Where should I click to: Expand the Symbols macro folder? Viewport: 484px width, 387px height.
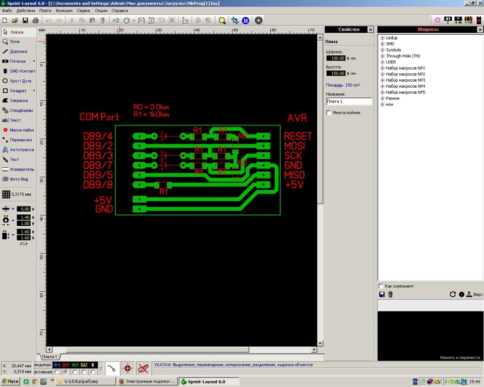click(383, 50)
